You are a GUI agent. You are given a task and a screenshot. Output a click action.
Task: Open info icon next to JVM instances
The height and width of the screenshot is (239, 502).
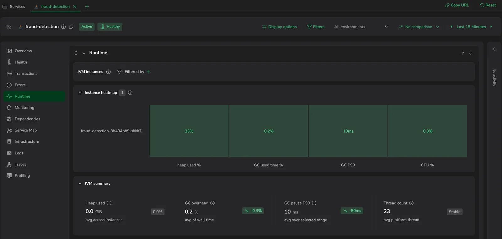(109, 72)
